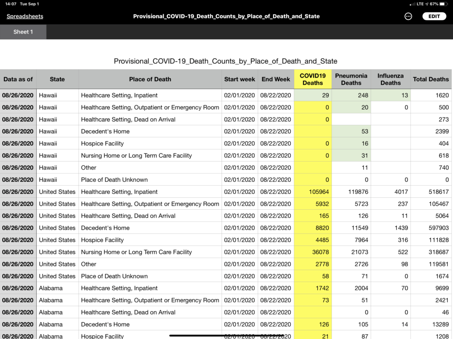Select COVID19 deaths cell 4485
The image size is (453, 339).
coord(313,240)
